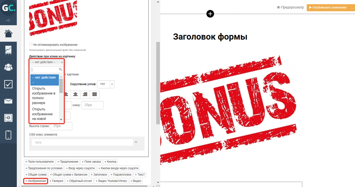Enable 'Не оптимизировать изображение' checkbox
Viewport: 355px width, 187px height.
point(30,44)
